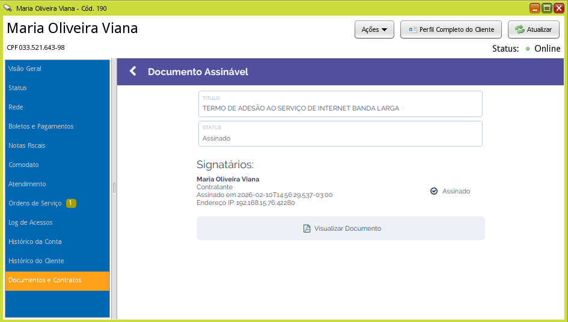Screen dimensions: 568x322
Task: Select Documentos e Contratos item
Action: coord(57,281)
